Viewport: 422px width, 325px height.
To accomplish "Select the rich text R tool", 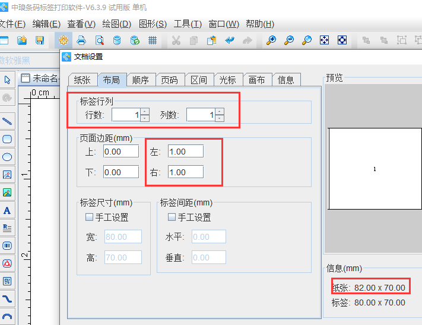I will pyautogui.click(x=7, y=228).
